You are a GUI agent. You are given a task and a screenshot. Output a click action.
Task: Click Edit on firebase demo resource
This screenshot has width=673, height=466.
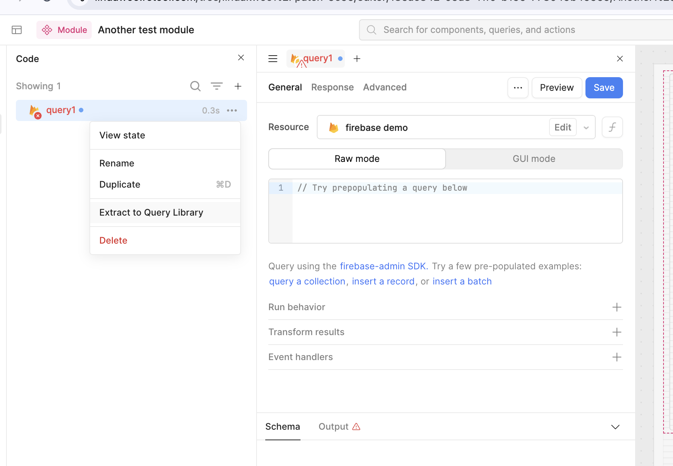coord(563,127)
